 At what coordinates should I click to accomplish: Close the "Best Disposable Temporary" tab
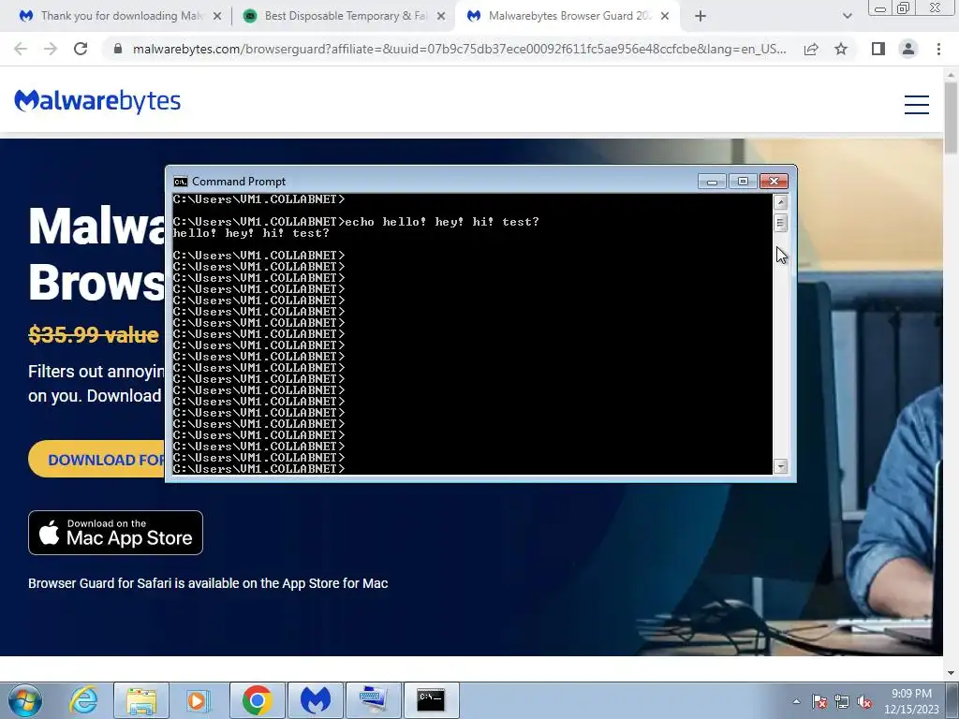tap(441, 16)
